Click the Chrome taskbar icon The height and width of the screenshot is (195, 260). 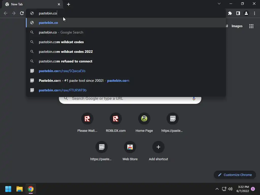tap(31, 189)
